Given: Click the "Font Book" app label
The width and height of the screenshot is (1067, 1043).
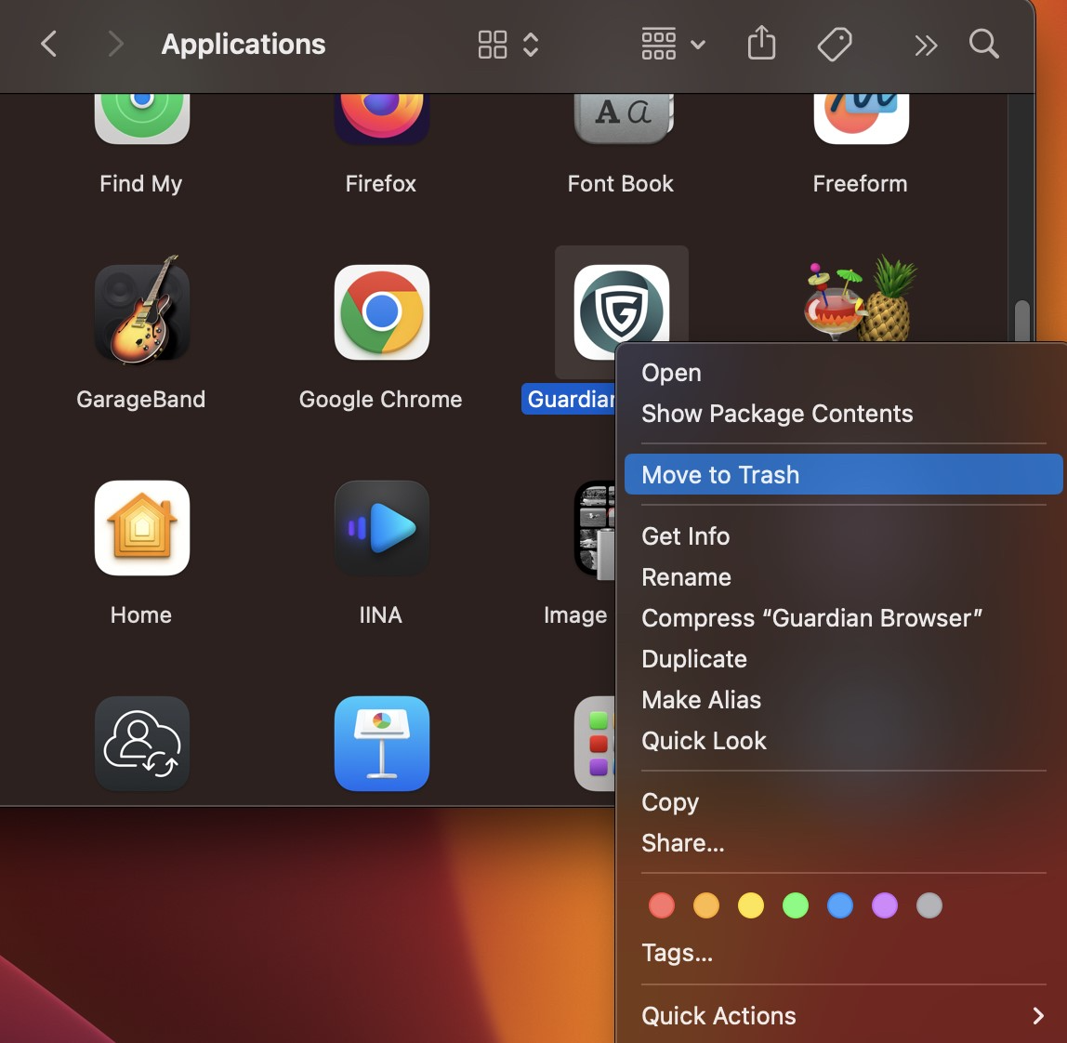Looking at the screenshot, I should point(621,183).
